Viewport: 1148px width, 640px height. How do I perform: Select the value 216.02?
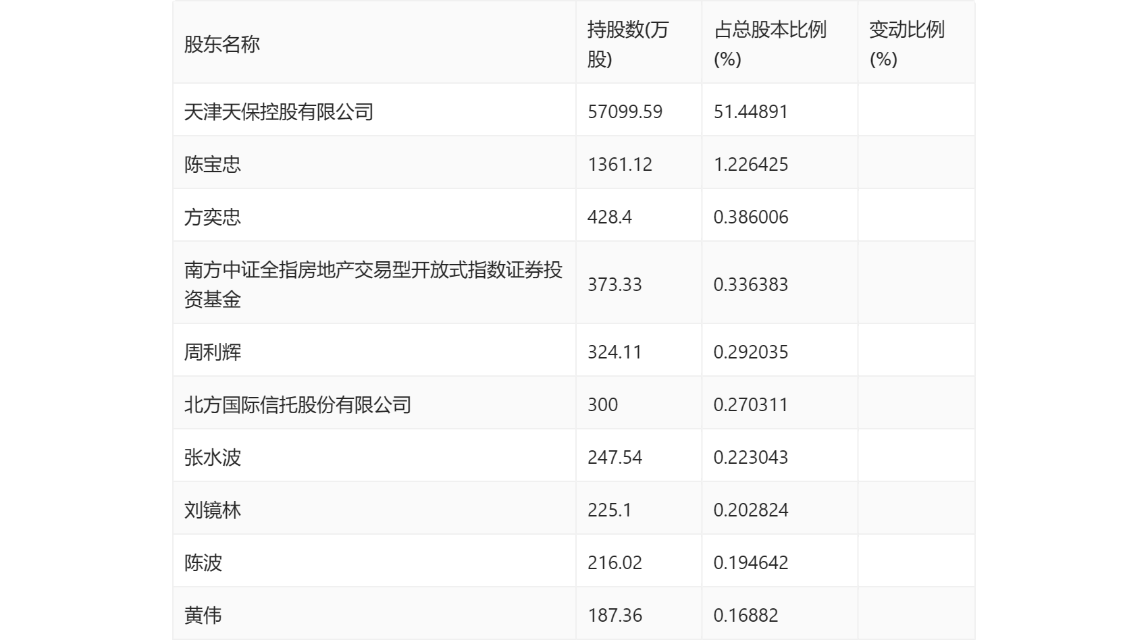615,563
